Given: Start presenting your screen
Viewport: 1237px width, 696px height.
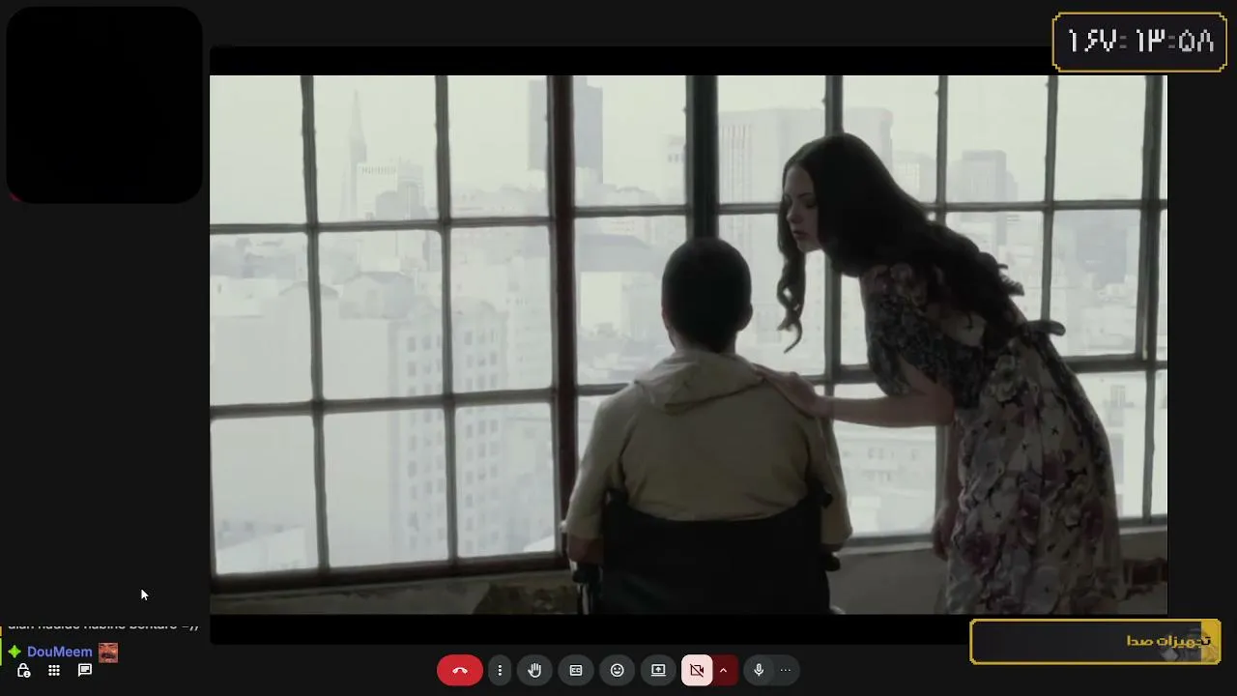Looking at the screenshot, I should coord(658,670).
